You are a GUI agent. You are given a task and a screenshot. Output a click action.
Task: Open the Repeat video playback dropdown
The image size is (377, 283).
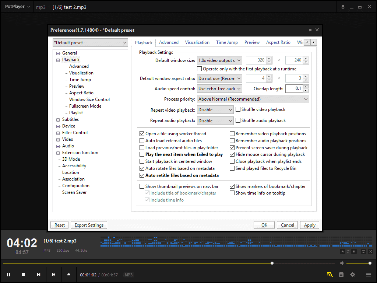pyautogui.click(x=215, y=110)
